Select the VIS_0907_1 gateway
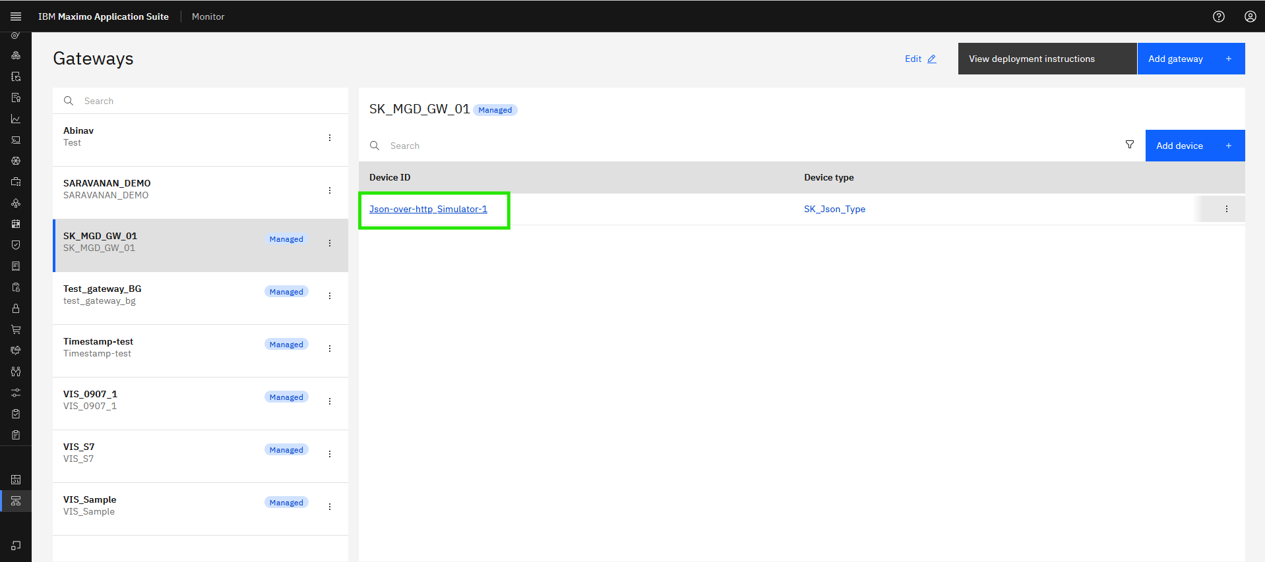 coord(201,403)
